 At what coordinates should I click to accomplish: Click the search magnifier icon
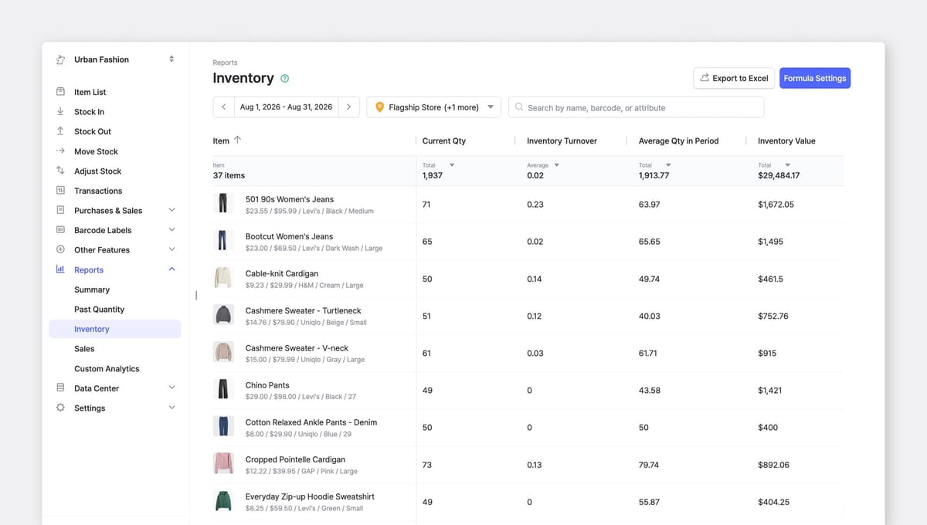click(519, 107)
